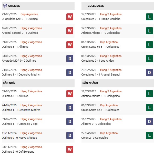Click D badge for Quilmes 0-0 Nueva Chicago
The width and height of the screenshot is (154, 157).
[x=70, y=135]
